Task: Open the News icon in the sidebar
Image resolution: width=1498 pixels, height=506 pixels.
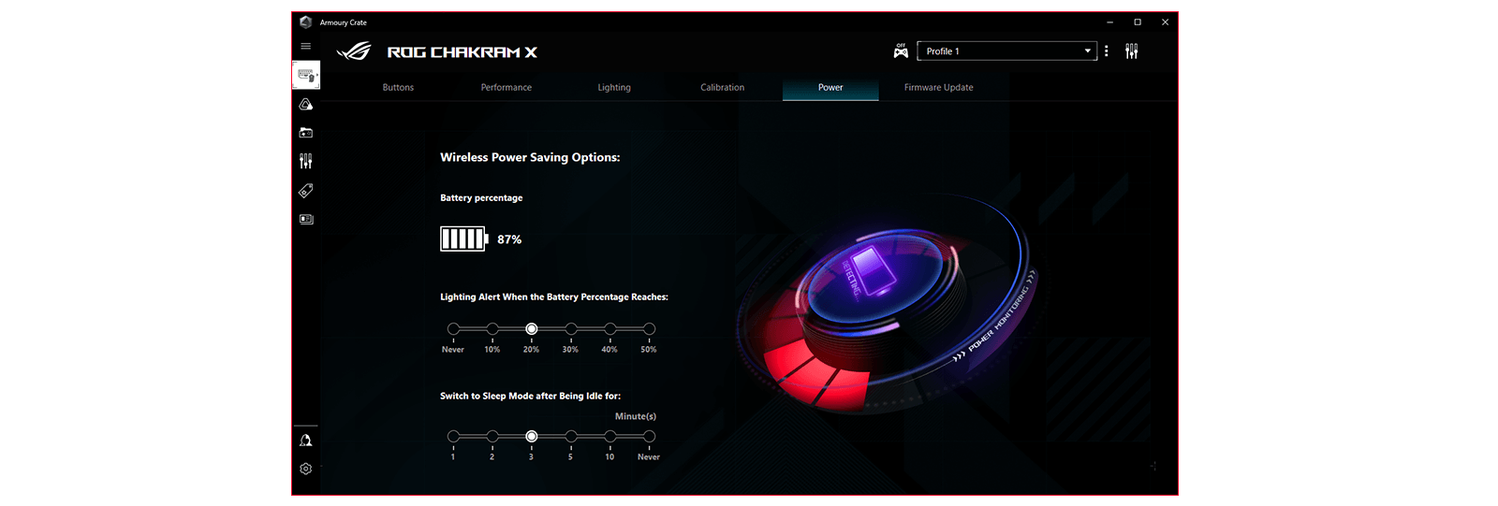Action: [306, 219]
